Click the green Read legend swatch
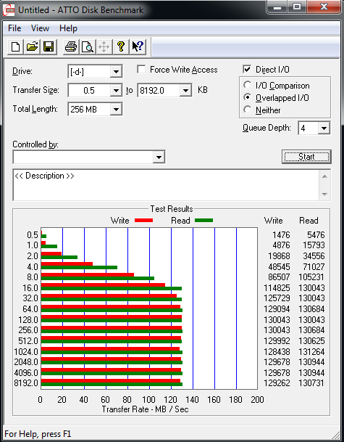 (x=204, y=221)
